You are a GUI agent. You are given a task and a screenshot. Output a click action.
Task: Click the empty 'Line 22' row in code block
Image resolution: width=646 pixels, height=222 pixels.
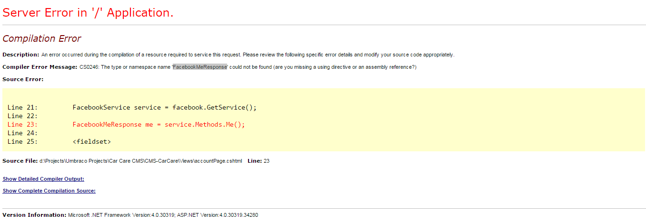22,116
